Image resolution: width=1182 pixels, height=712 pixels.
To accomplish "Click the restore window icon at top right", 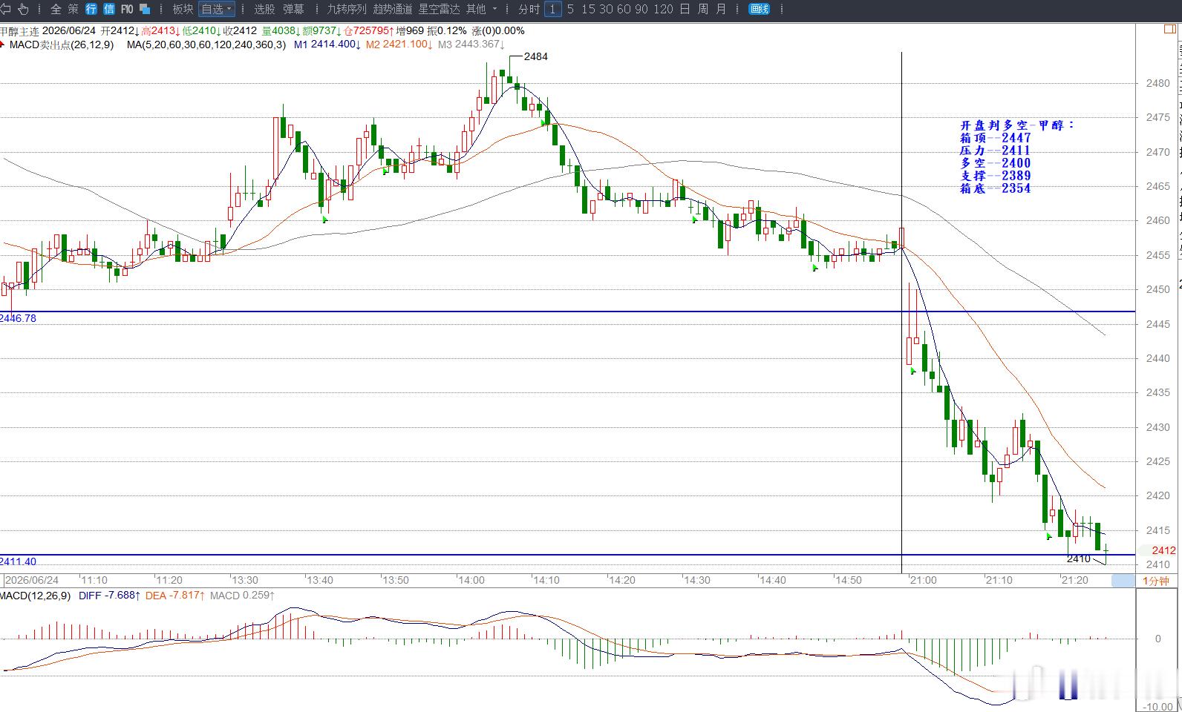I will [x=1169, y=30].
